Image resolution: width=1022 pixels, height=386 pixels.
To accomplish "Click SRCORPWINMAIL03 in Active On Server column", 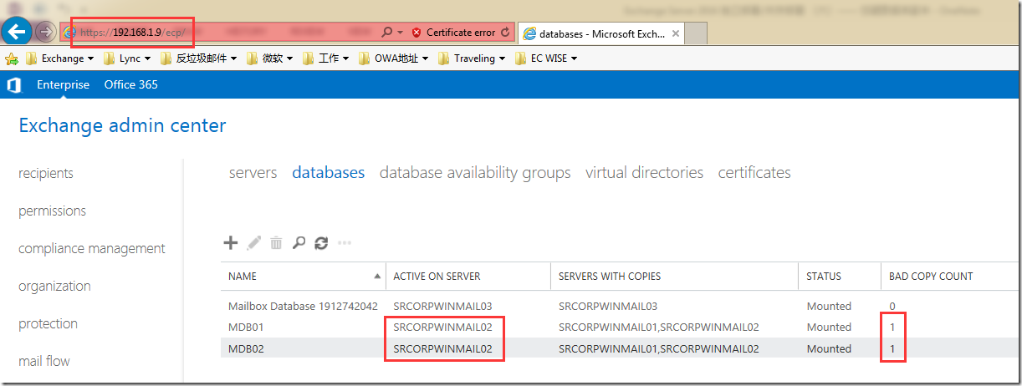I will pyautogui.click(x=442, y=307).
